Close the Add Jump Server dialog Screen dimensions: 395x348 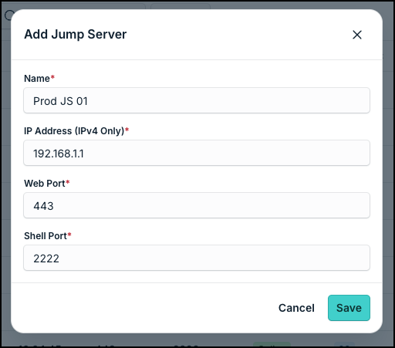357,35
